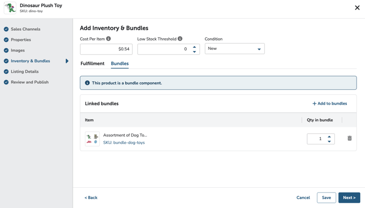Click Add to bundles
The width and height of the screenshot is (365, 208).
(x=329, y=103)
